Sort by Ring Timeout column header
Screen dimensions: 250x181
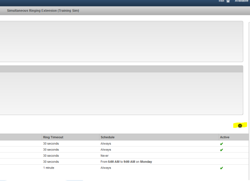tap(53, 137)
